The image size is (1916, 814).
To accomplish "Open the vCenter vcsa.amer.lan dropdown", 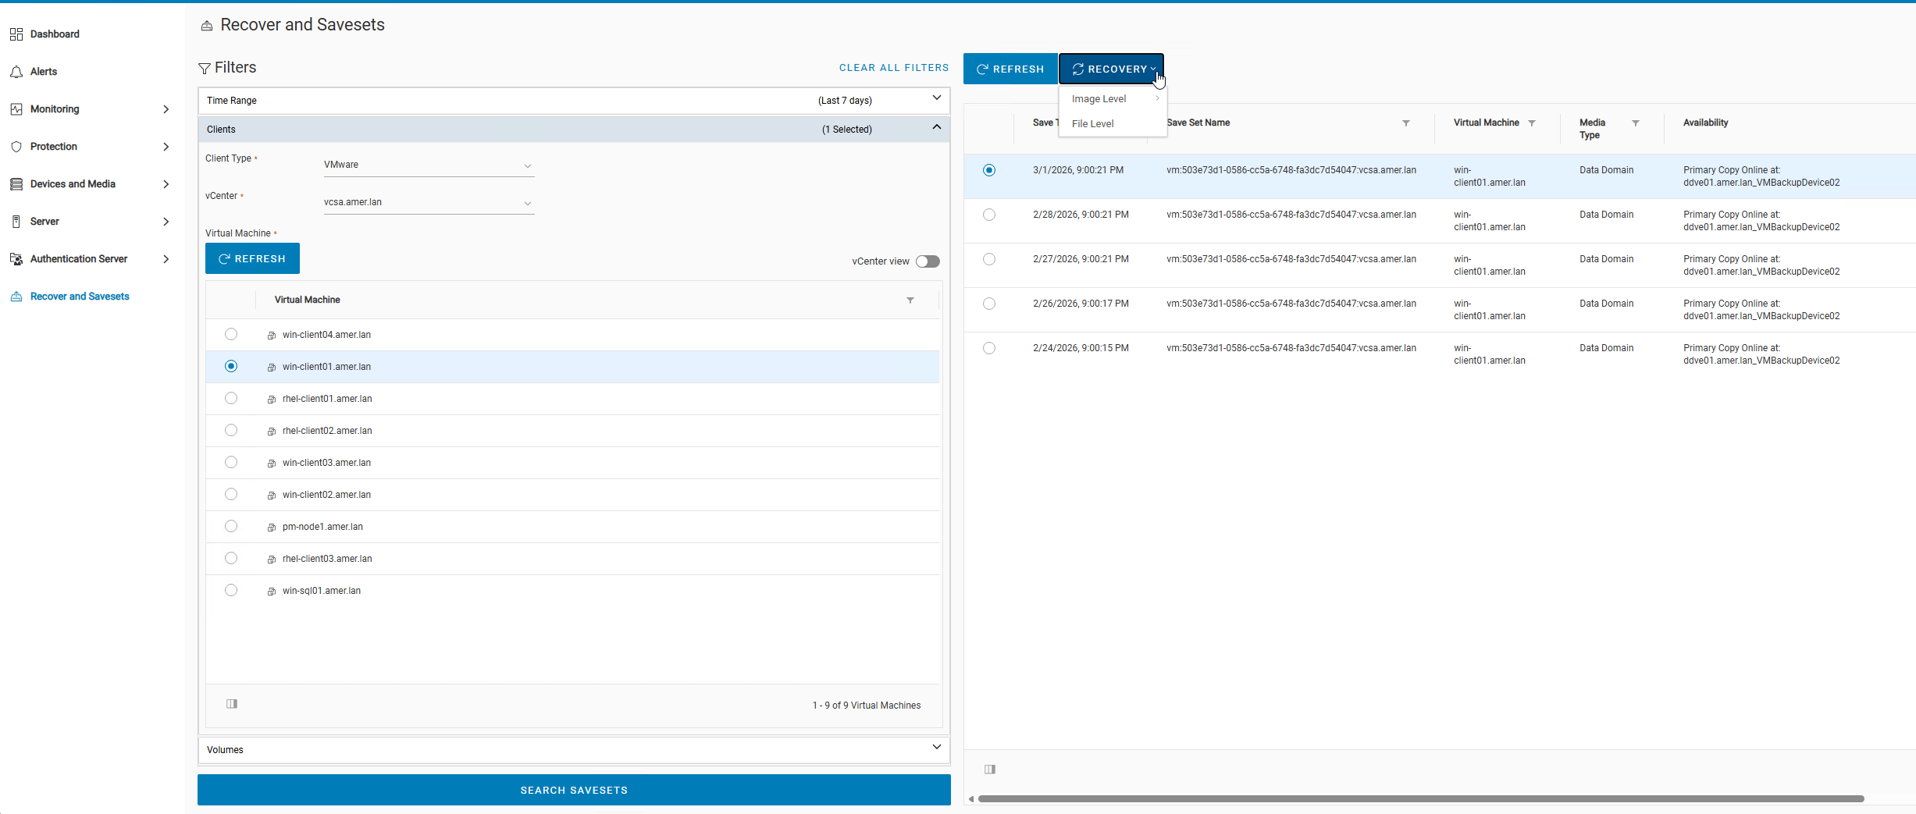I will coord(429,203).
